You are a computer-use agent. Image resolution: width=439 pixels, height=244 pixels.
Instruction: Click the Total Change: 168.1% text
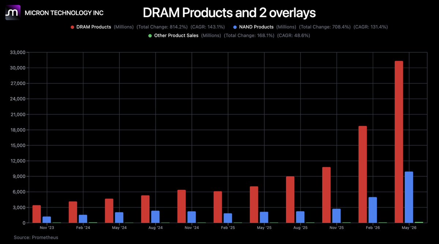point(249,35)
